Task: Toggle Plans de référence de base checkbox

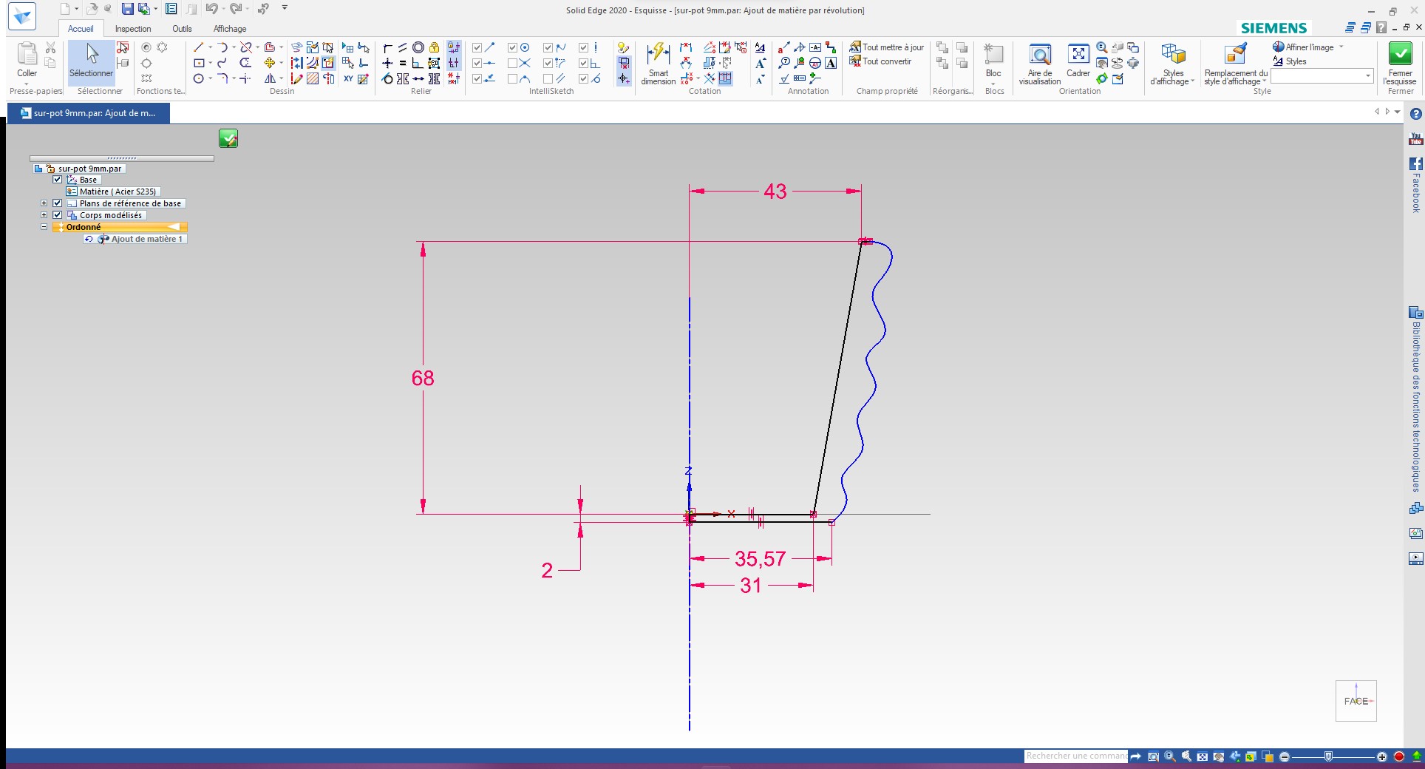Action: pos(58,203)
